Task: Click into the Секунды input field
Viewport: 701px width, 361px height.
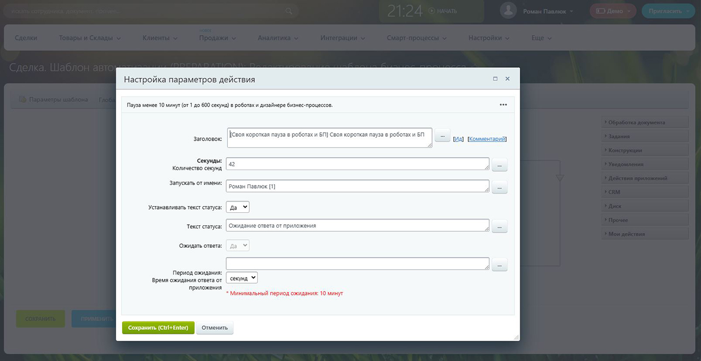Action: click(357, 164)
